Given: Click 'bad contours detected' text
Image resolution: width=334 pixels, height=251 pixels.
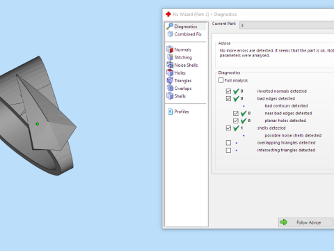Looking at the screenshot, I should click(286, 106).
